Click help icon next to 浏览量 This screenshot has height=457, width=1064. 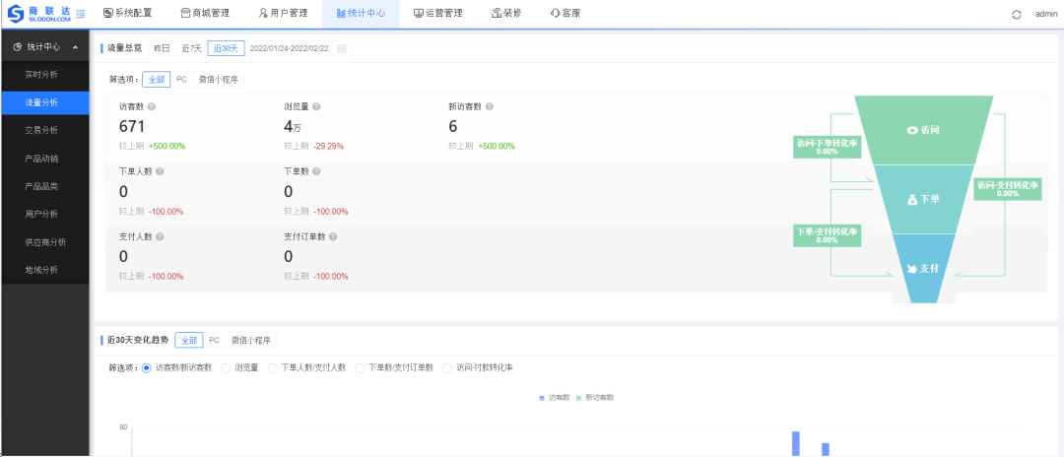316,106
